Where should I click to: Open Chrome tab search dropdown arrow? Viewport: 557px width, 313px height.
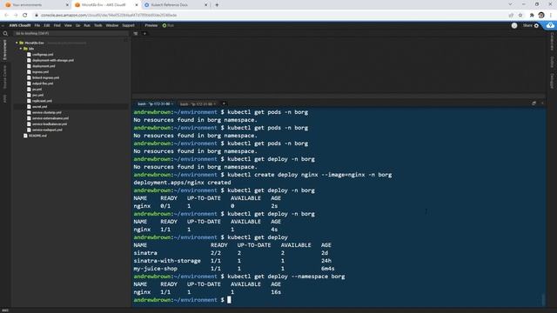510,4
